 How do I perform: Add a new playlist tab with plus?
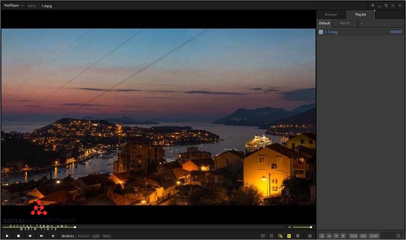click(x=361, y=23)
